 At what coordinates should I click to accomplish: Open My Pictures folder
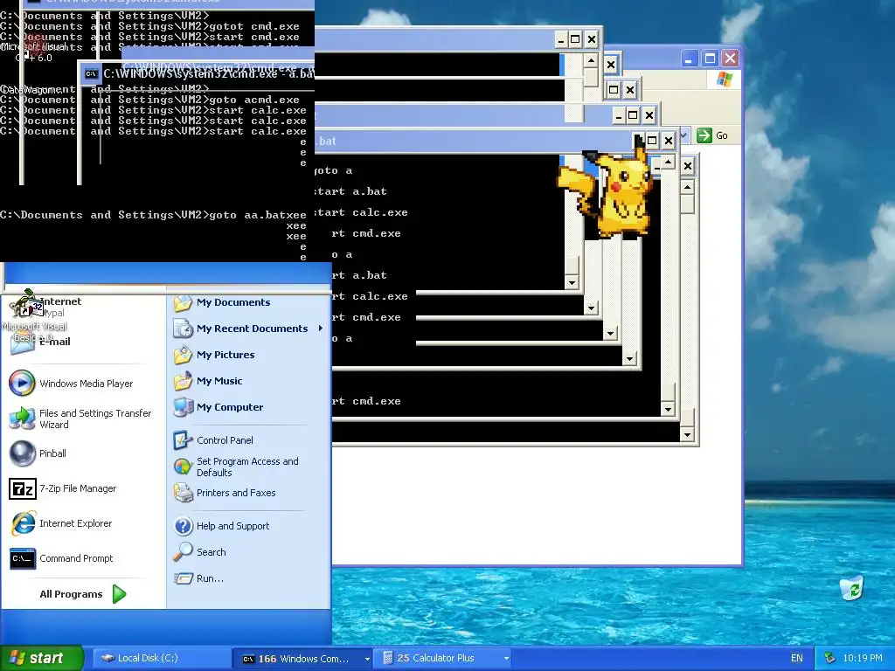point(215,355)
